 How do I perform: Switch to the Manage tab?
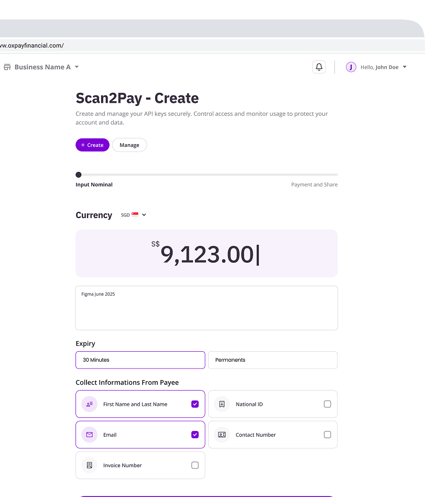point(129,145)
